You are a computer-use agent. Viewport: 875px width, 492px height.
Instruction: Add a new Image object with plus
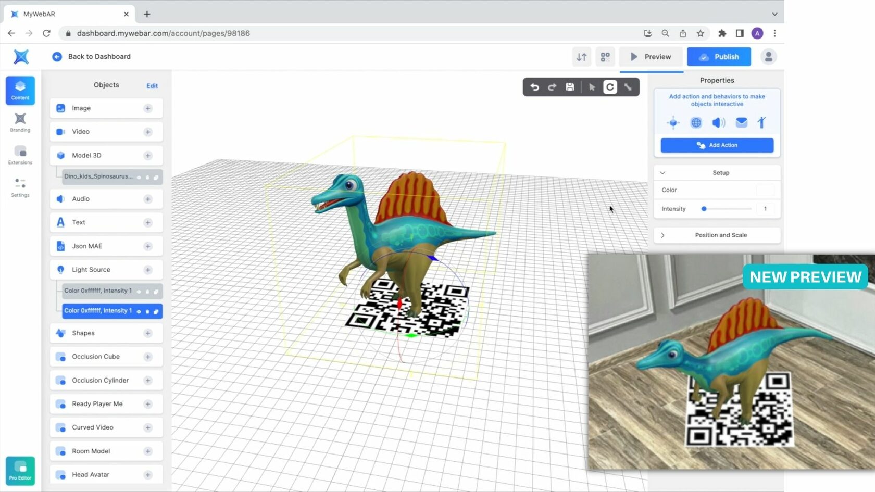pos(148,108)
